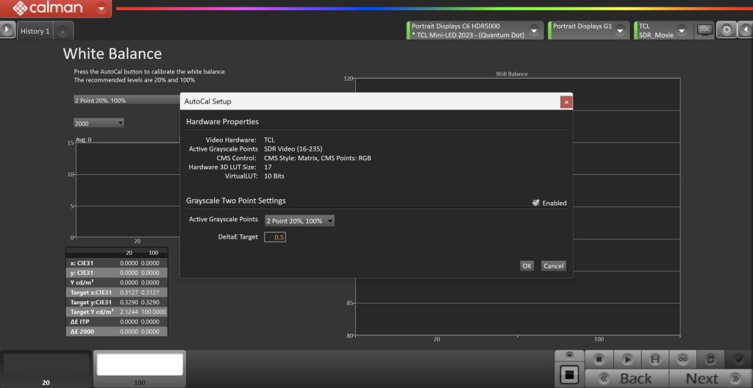Click the Grayscale Two Point Settings heading
This screenshot has height=388, width=753.
(236, 200)
